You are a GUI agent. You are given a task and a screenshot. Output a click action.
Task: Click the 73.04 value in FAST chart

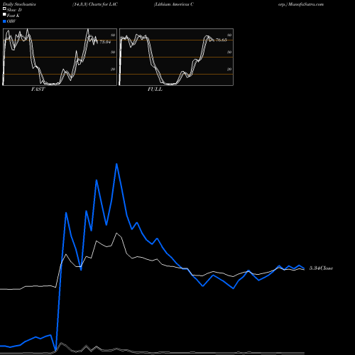[x=105, y=42]
